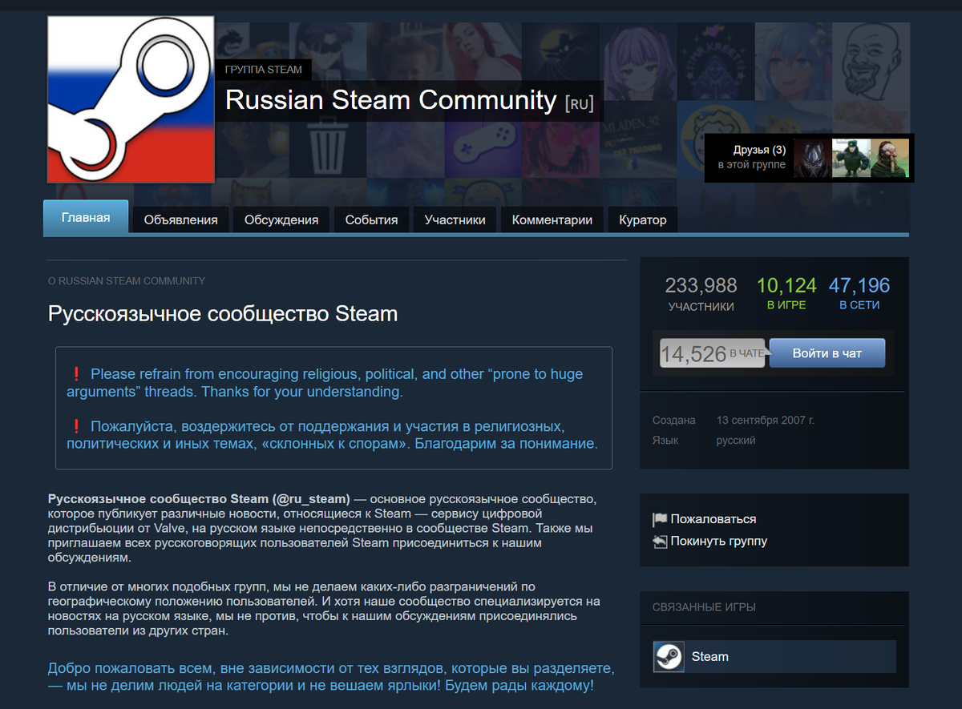Click the [RU] group tag

(x=580, y=103)
